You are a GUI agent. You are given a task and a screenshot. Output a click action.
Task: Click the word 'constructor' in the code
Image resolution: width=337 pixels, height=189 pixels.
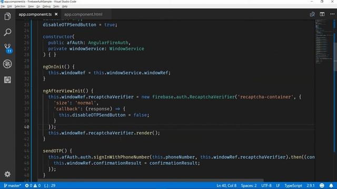57,37
